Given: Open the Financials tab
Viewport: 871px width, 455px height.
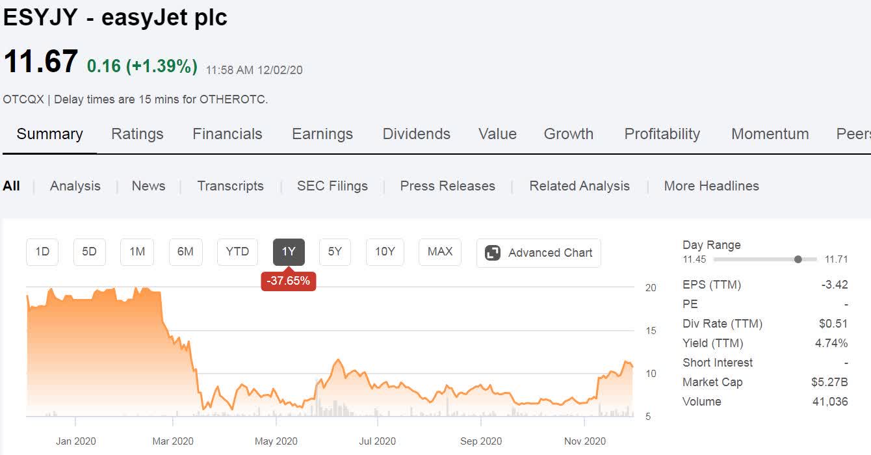Looking at the screenshot, I should click(x=227, y=134).
